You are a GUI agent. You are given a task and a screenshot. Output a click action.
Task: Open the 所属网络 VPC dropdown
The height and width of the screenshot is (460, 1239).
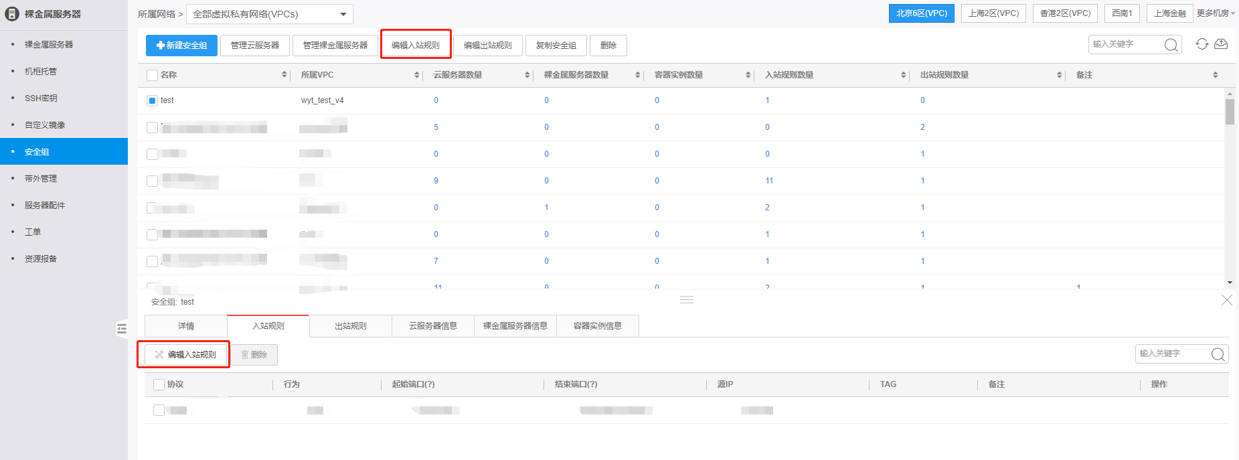pyautogui.click(x=269, y=14)
